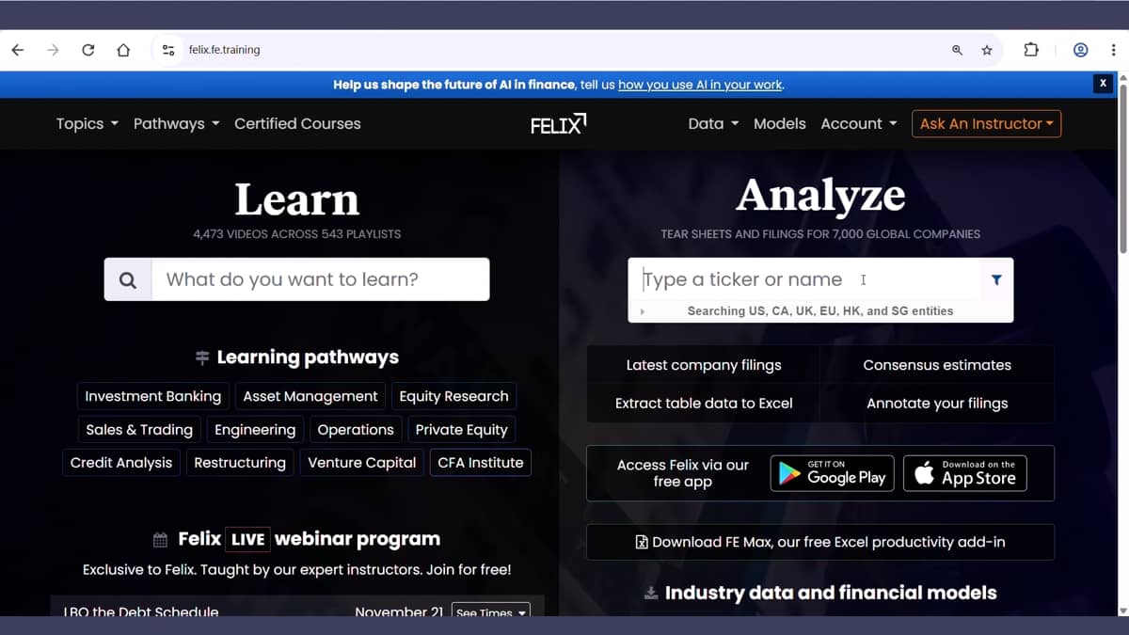The image size is (1129, 635).
Task: Open the filter funnel icon in Analyze search
Action: 996,279
